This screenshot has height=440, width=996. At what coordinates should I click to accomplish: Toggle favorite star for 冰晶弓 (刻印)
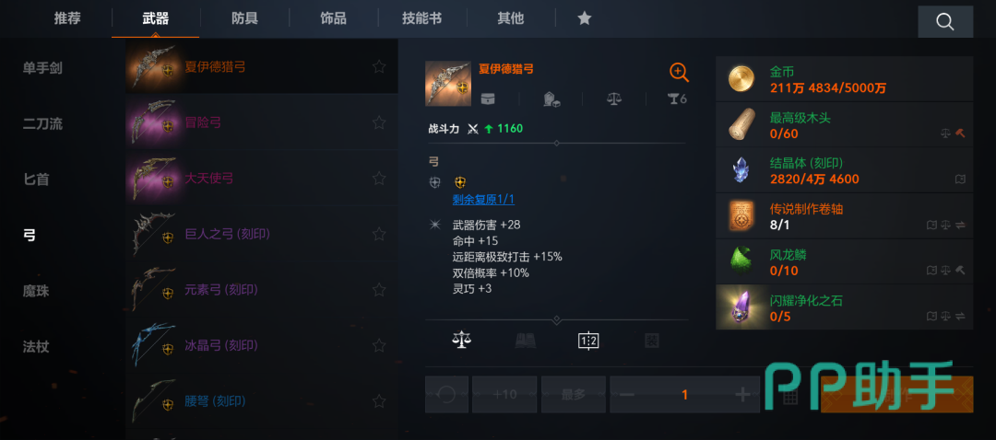pos(379,345)
